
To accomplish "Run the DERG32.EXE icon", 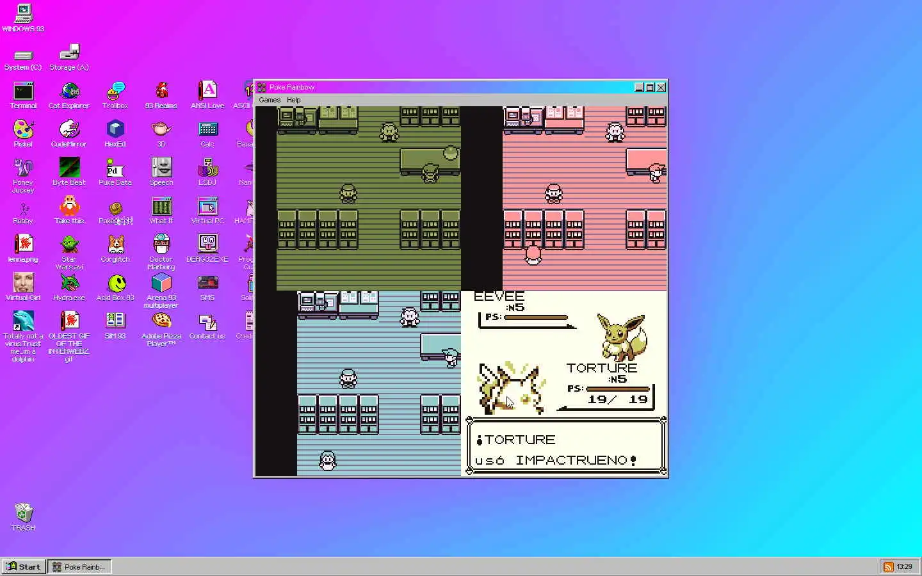I will (x=207, y=250).
